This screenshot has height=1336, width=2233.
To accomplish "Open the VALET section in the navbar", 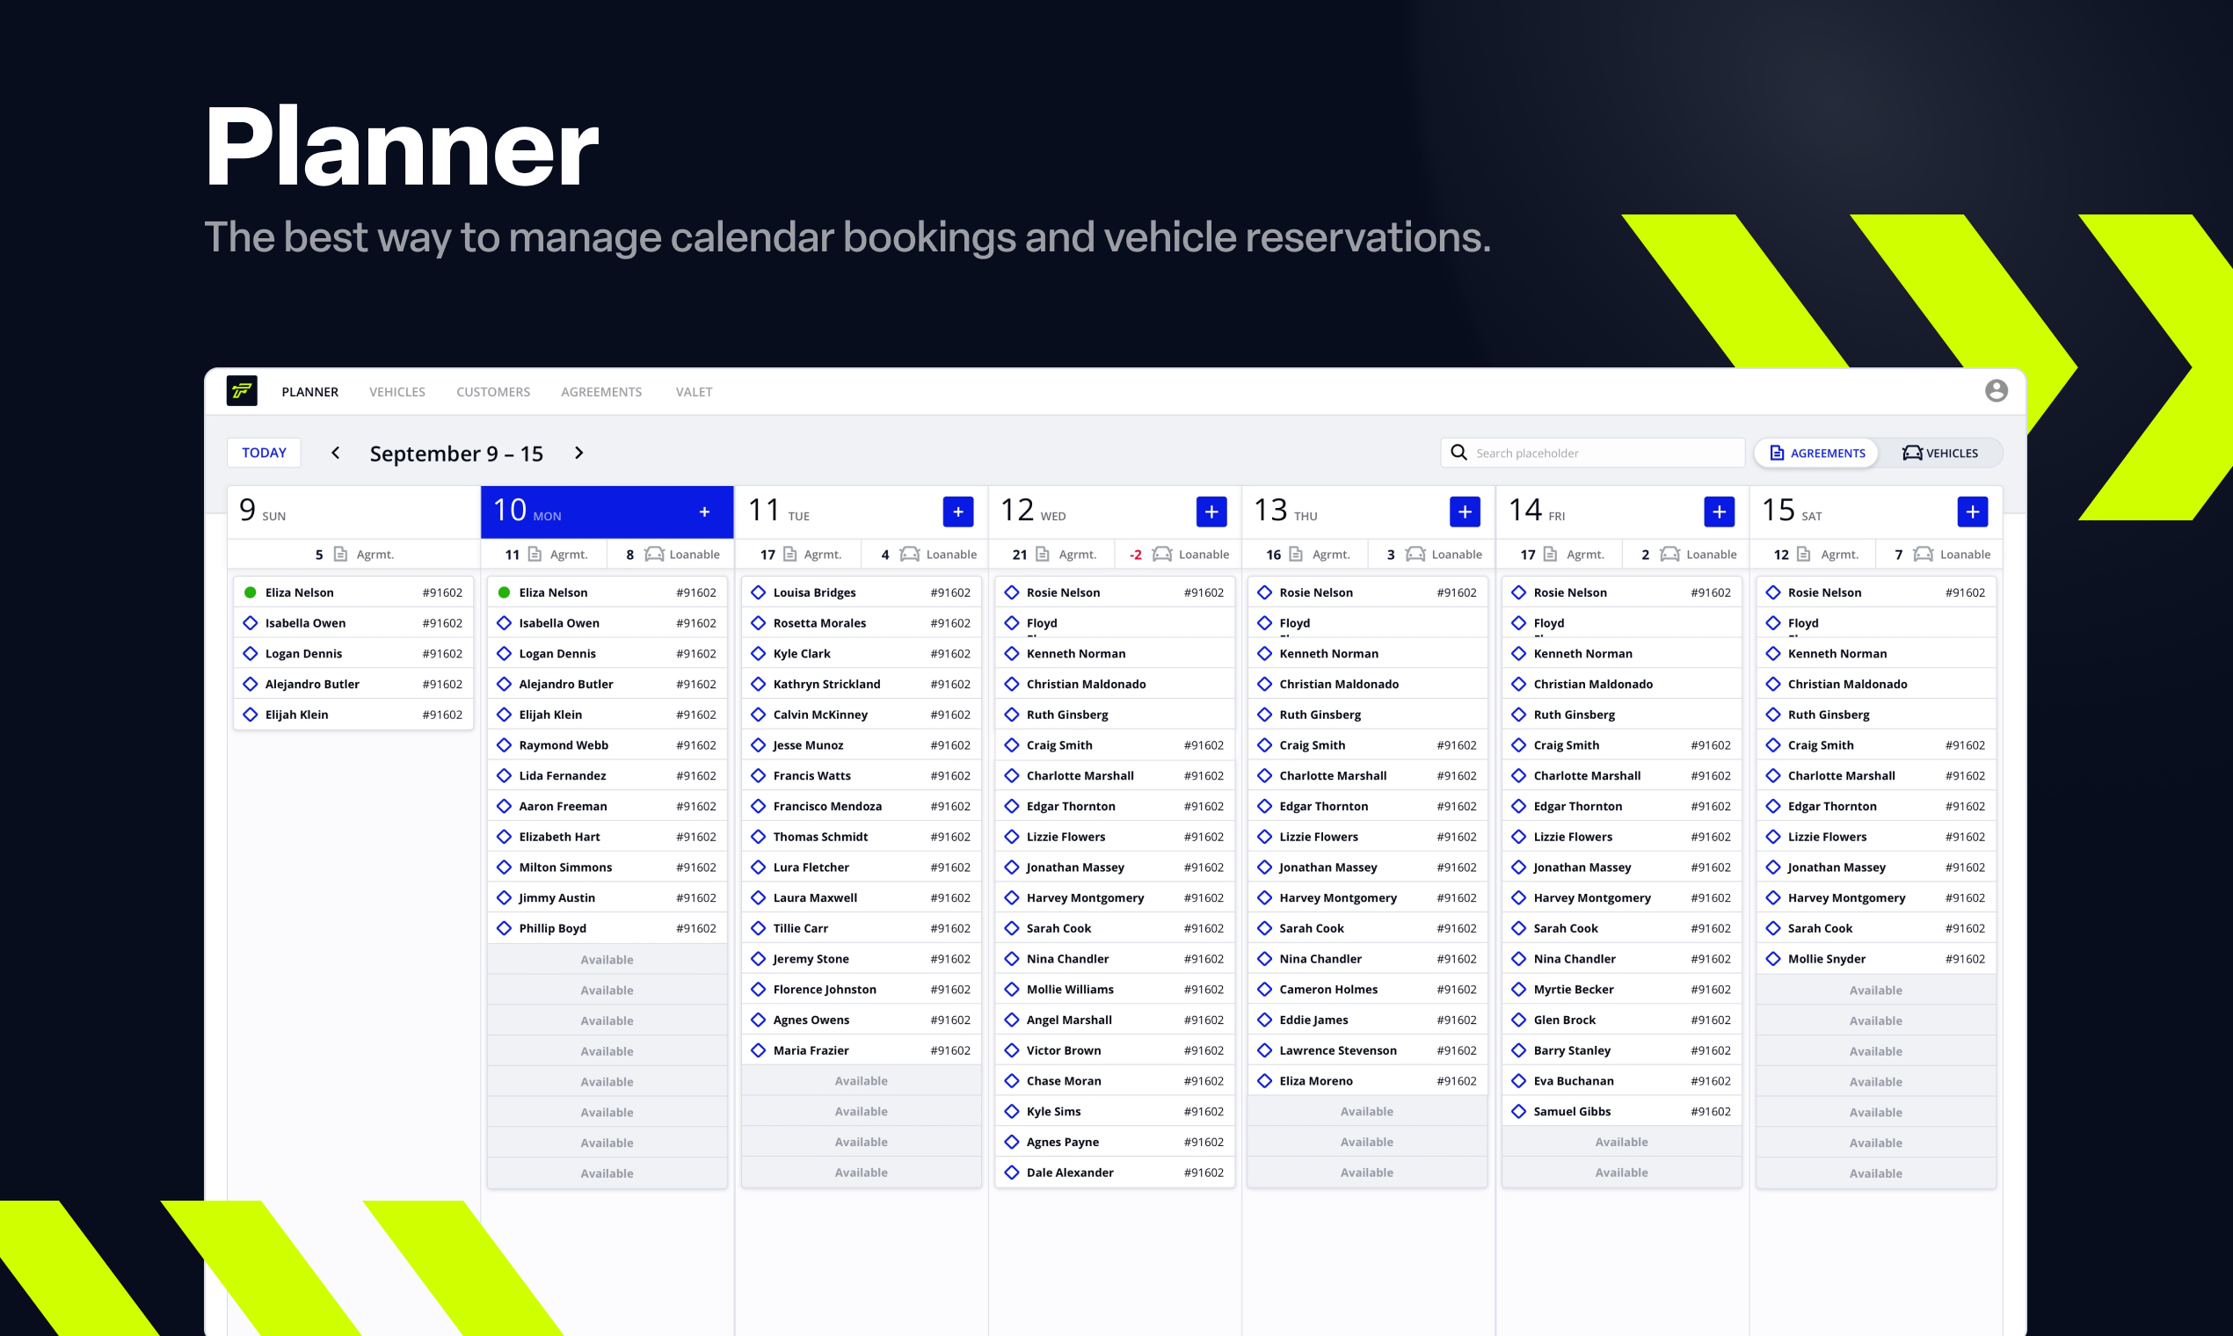I will coord(694,392).
